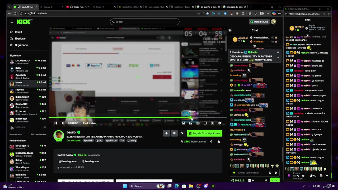The height and width of the screenshot is (190, 338).
Task: Select the Spanish tag
Action: coord(88,141)
